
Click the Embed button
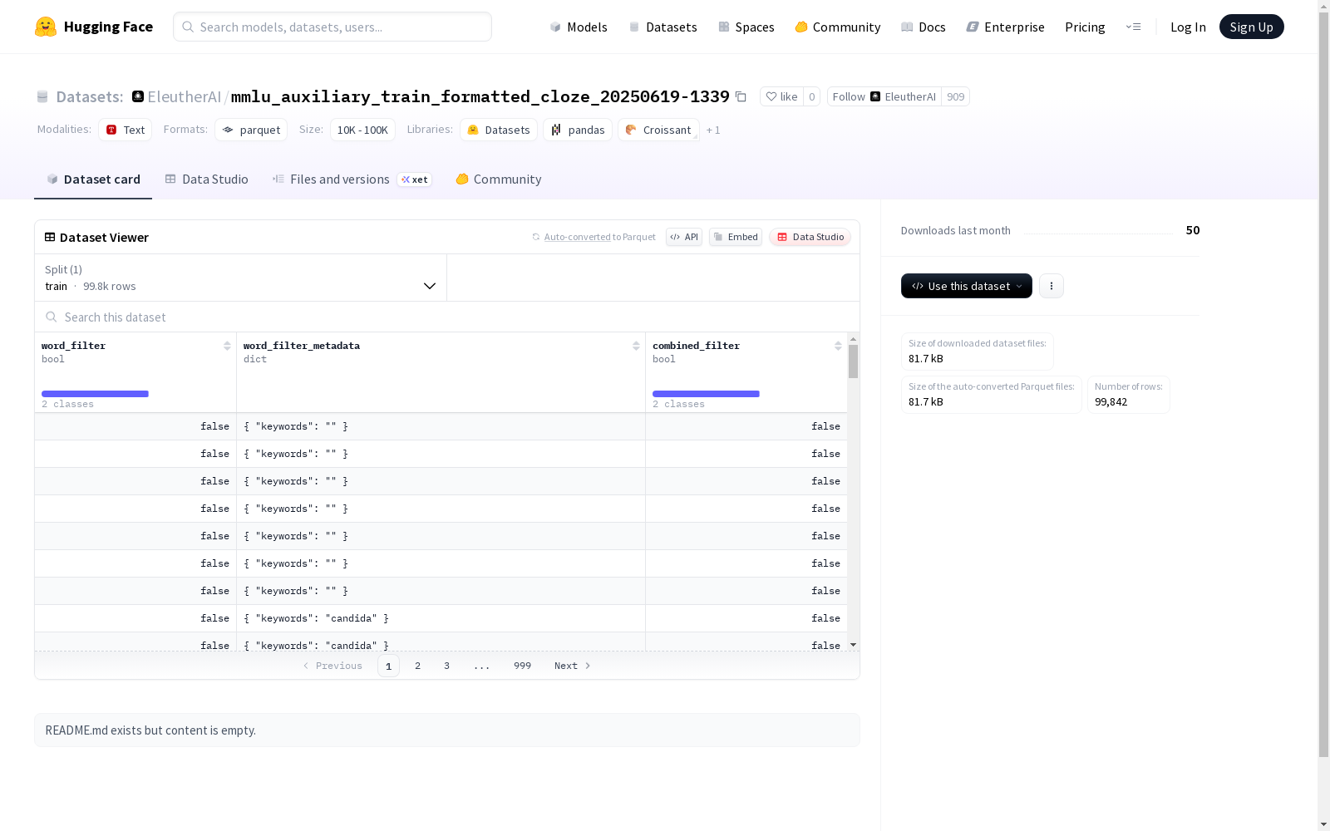(x=736, y=237)
